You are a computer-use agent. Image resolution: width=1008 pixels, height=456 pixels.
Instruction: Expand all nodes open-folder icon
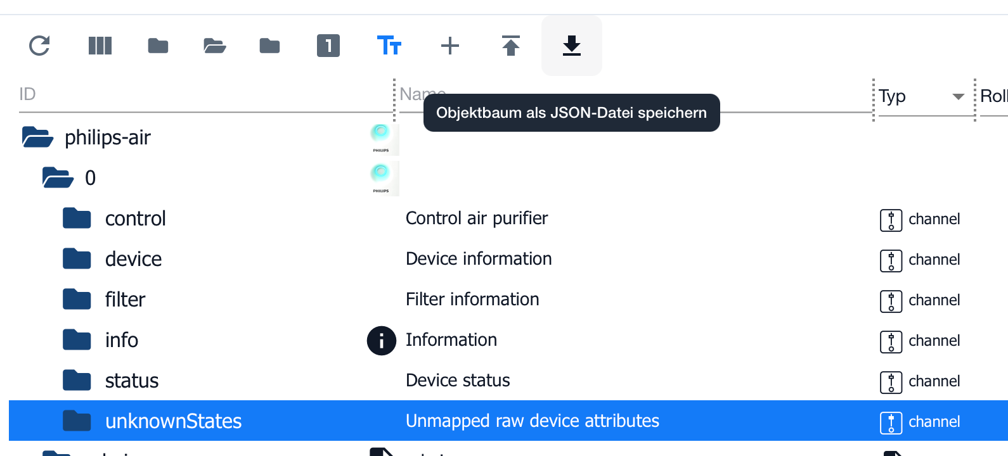215,46
